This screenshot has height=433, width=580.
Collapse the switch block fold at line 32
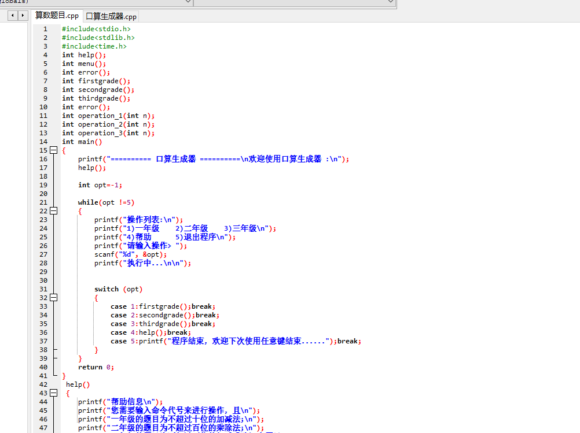click(x=54, y=297)
